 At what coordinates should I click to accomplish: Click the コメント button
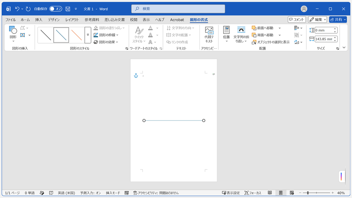297,20
